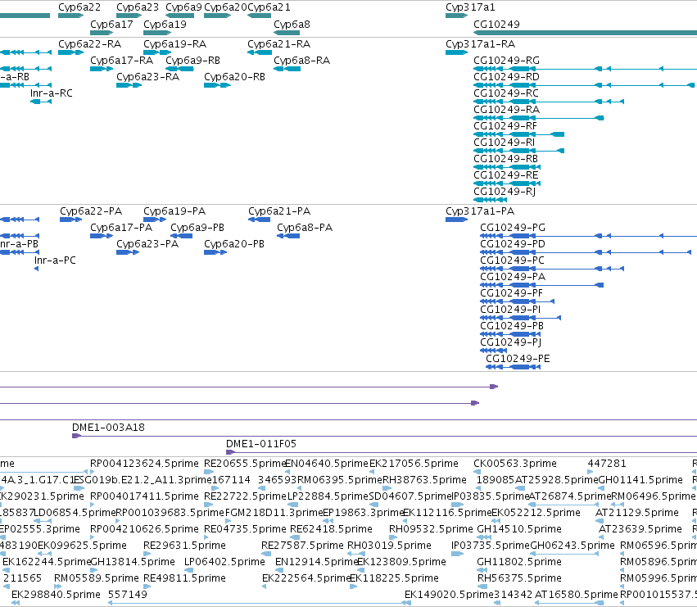Select protein Cyp6a21-PA label
Screen dimensions: 697x607
click(279, 211)
